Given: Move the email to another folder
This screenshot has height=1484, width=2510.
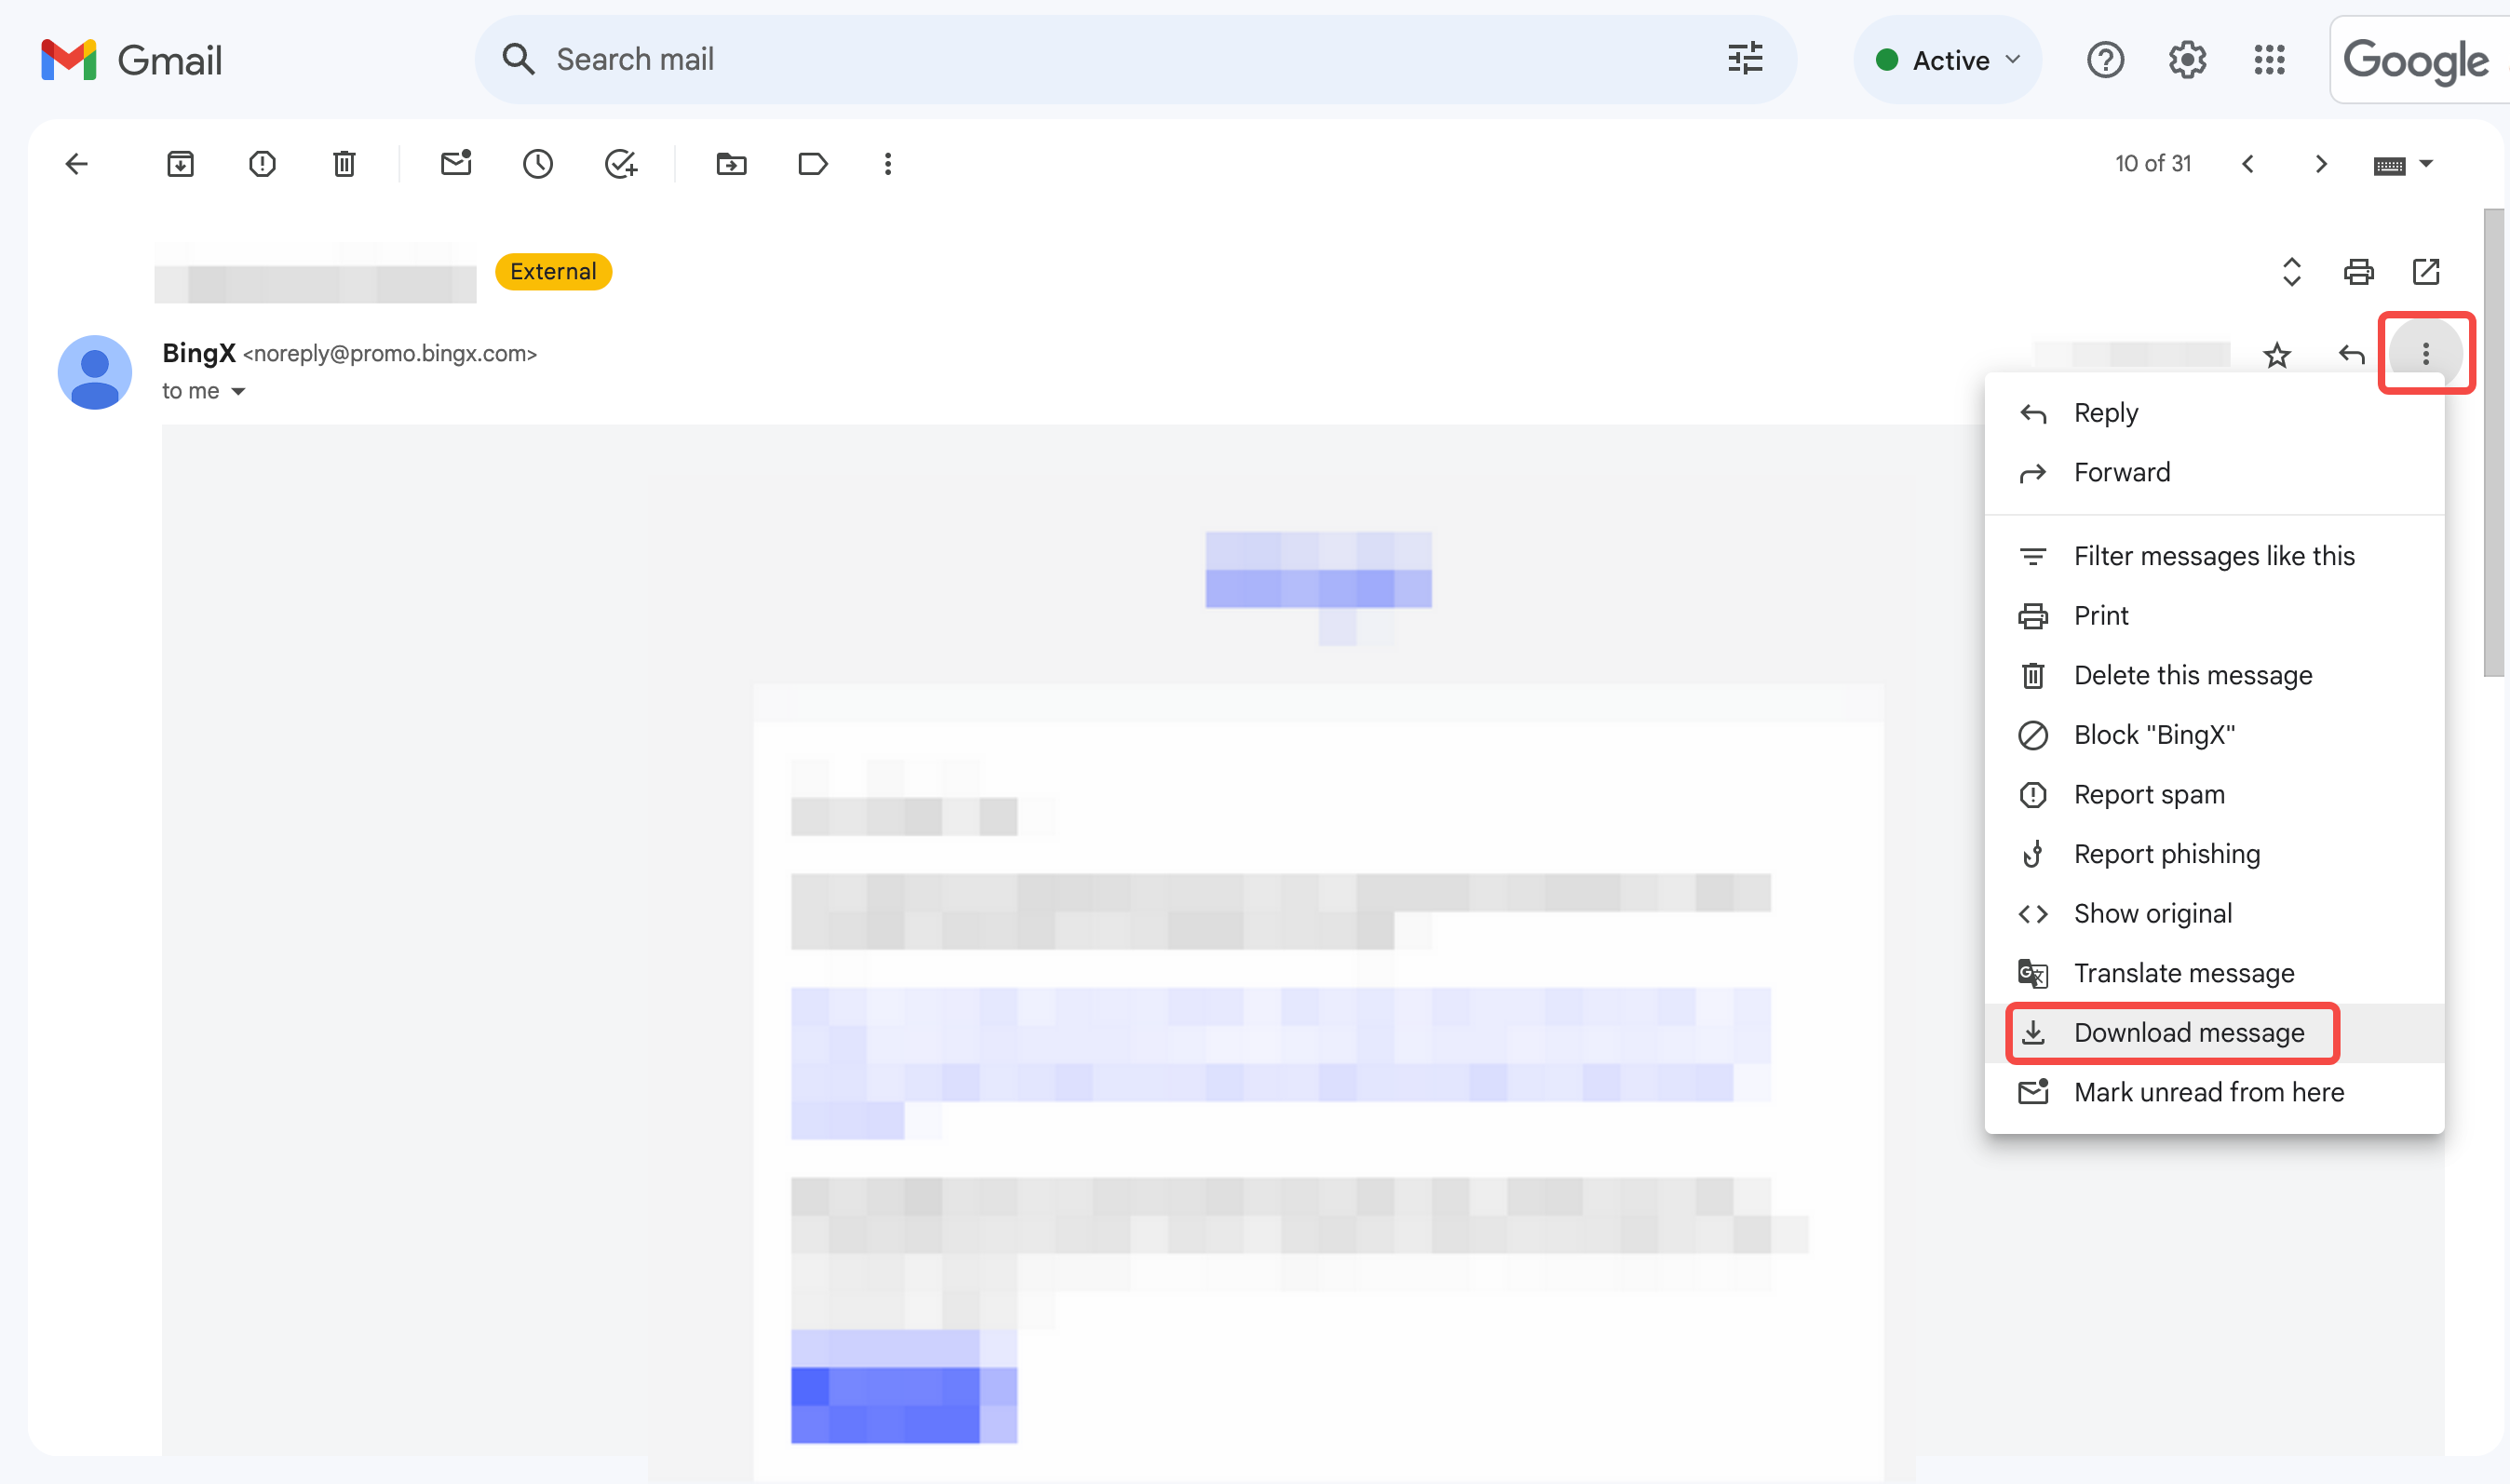Looking at the screenshot, I should tap(731, 163).
